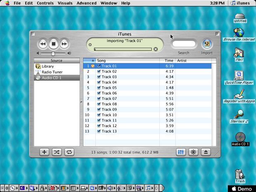Select the Track 06 song row
This screenshot has height=192, width=256.
(147, 93)
